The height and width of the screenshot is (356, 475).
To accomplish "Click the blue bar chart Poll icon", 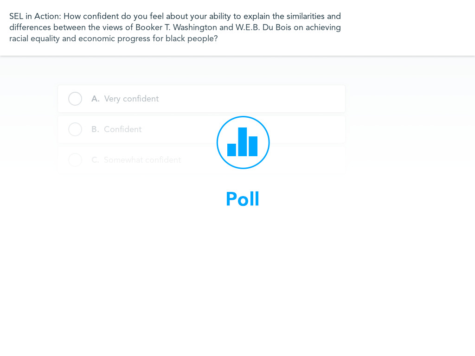I will tap(243, 142).
